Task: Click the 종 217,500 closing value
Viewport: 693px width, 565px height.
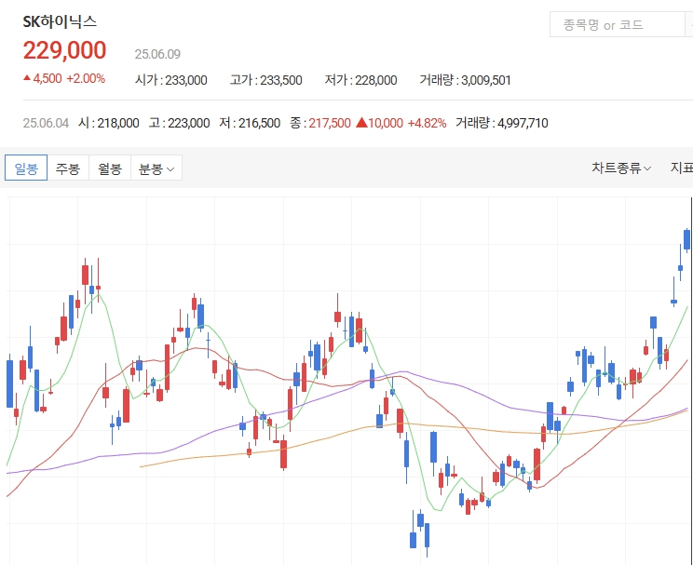Action: [x=320, y=123]
